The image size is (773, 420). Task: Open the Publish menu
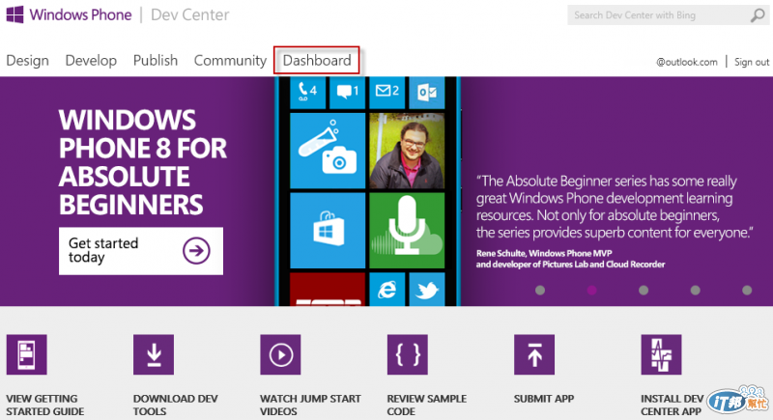(x=156, y=61)
